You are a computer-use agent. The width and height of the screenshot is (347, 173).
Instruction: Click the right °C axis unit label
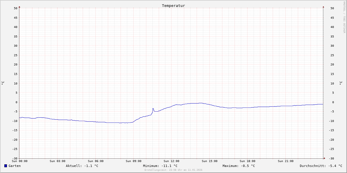pyautogui.click(x=341, y=83)
